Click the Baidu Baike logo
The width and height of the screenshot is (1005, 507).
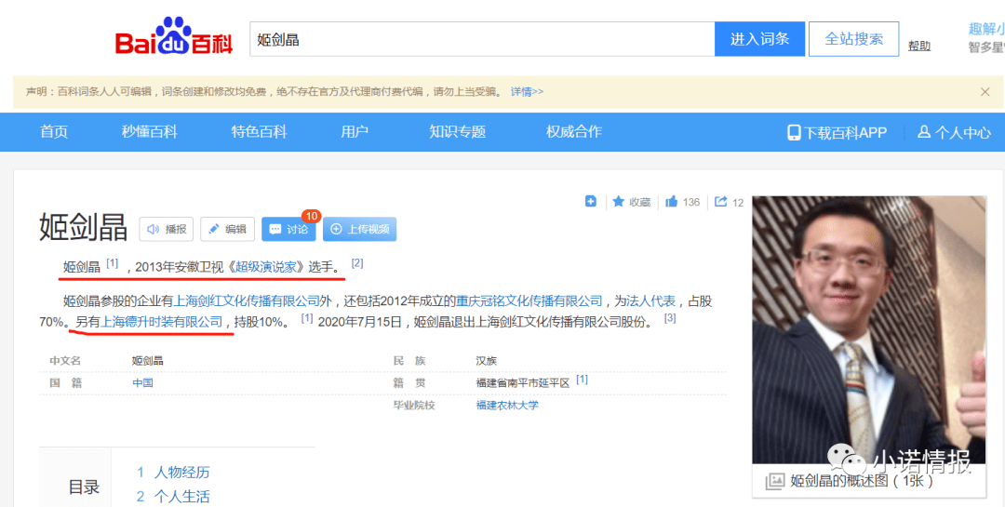click(173, 38)
